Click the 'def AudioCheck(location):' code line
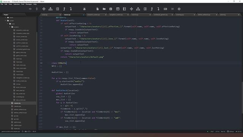The width and height of the screenshot is (243, 137). [65, 90]
